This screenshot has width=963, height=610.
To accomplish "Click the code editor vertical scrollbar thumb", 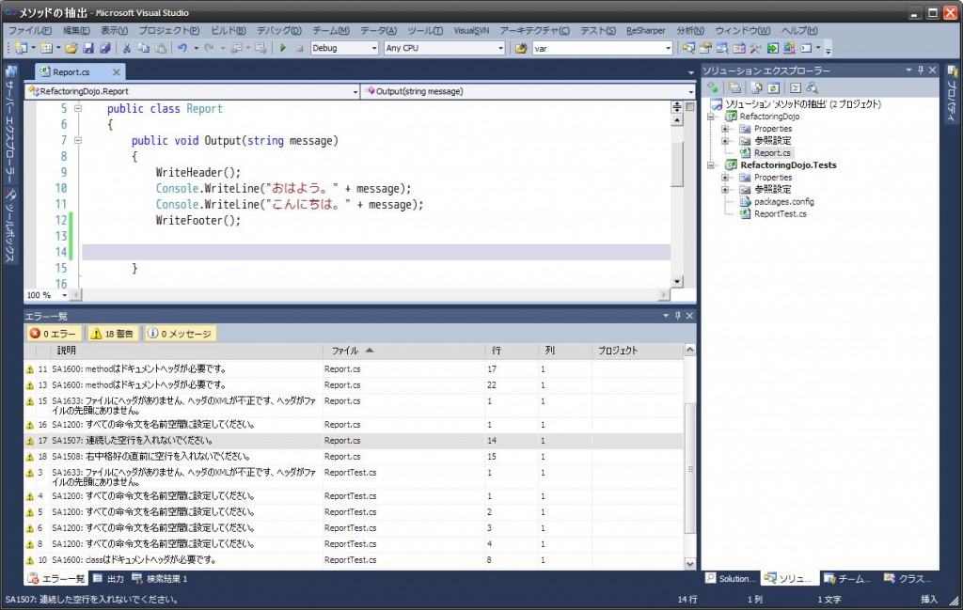I will [677, 164].
